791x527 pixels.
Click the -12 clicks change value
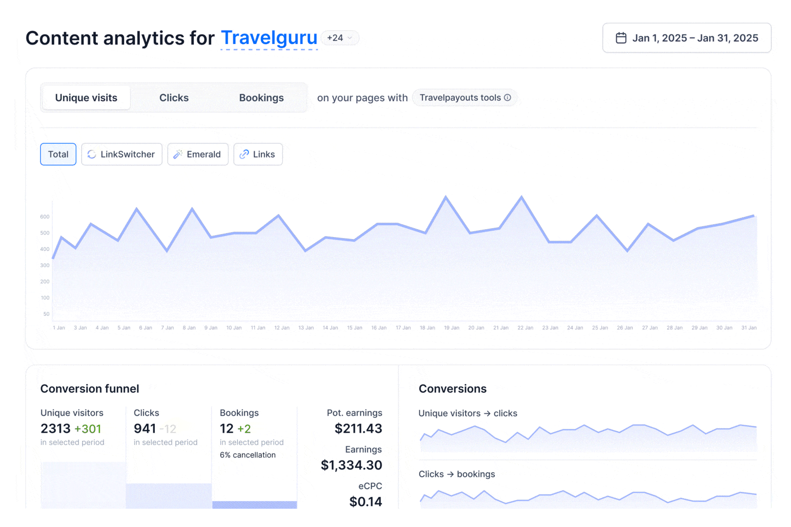pyautogui.click(x=168, y=429)
